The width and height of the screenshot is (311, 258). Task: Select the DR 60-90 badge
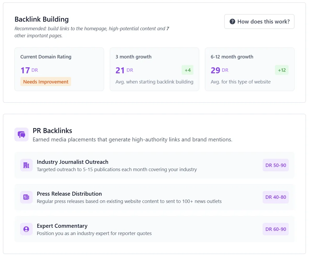[276, 229]
